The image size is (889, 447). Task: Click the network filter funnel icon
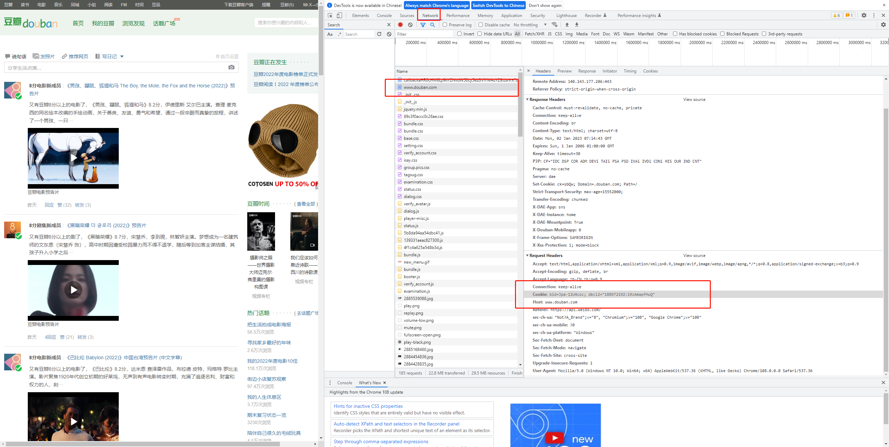[423, 25]
